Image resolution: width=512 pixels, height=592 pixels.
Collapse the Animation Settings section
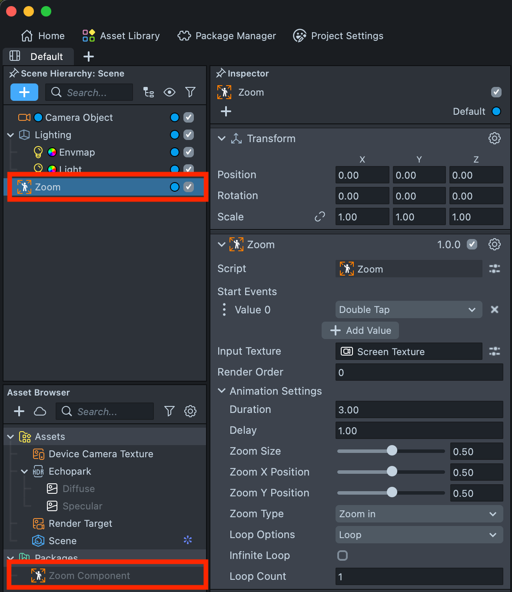pos(222,391)
